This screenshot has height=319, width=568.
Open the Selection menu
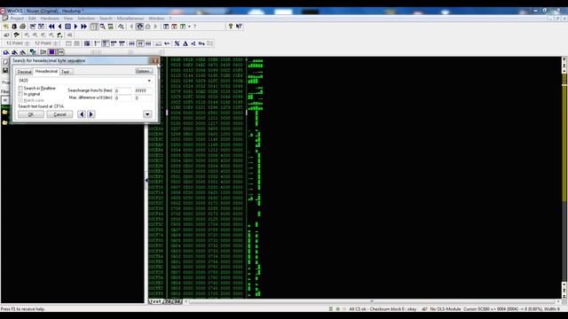point(86,18)
